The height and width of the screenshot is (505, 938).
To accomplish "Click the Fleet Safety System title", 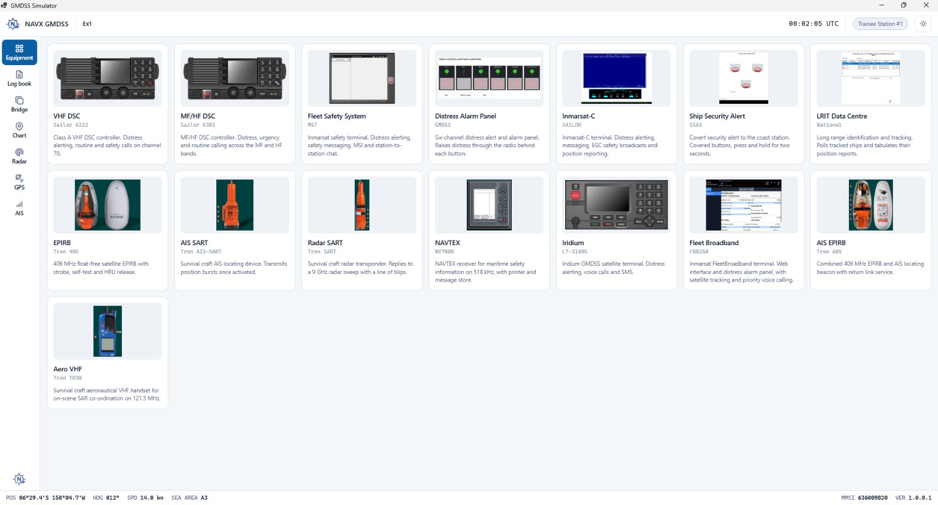I will pos(337,116).
